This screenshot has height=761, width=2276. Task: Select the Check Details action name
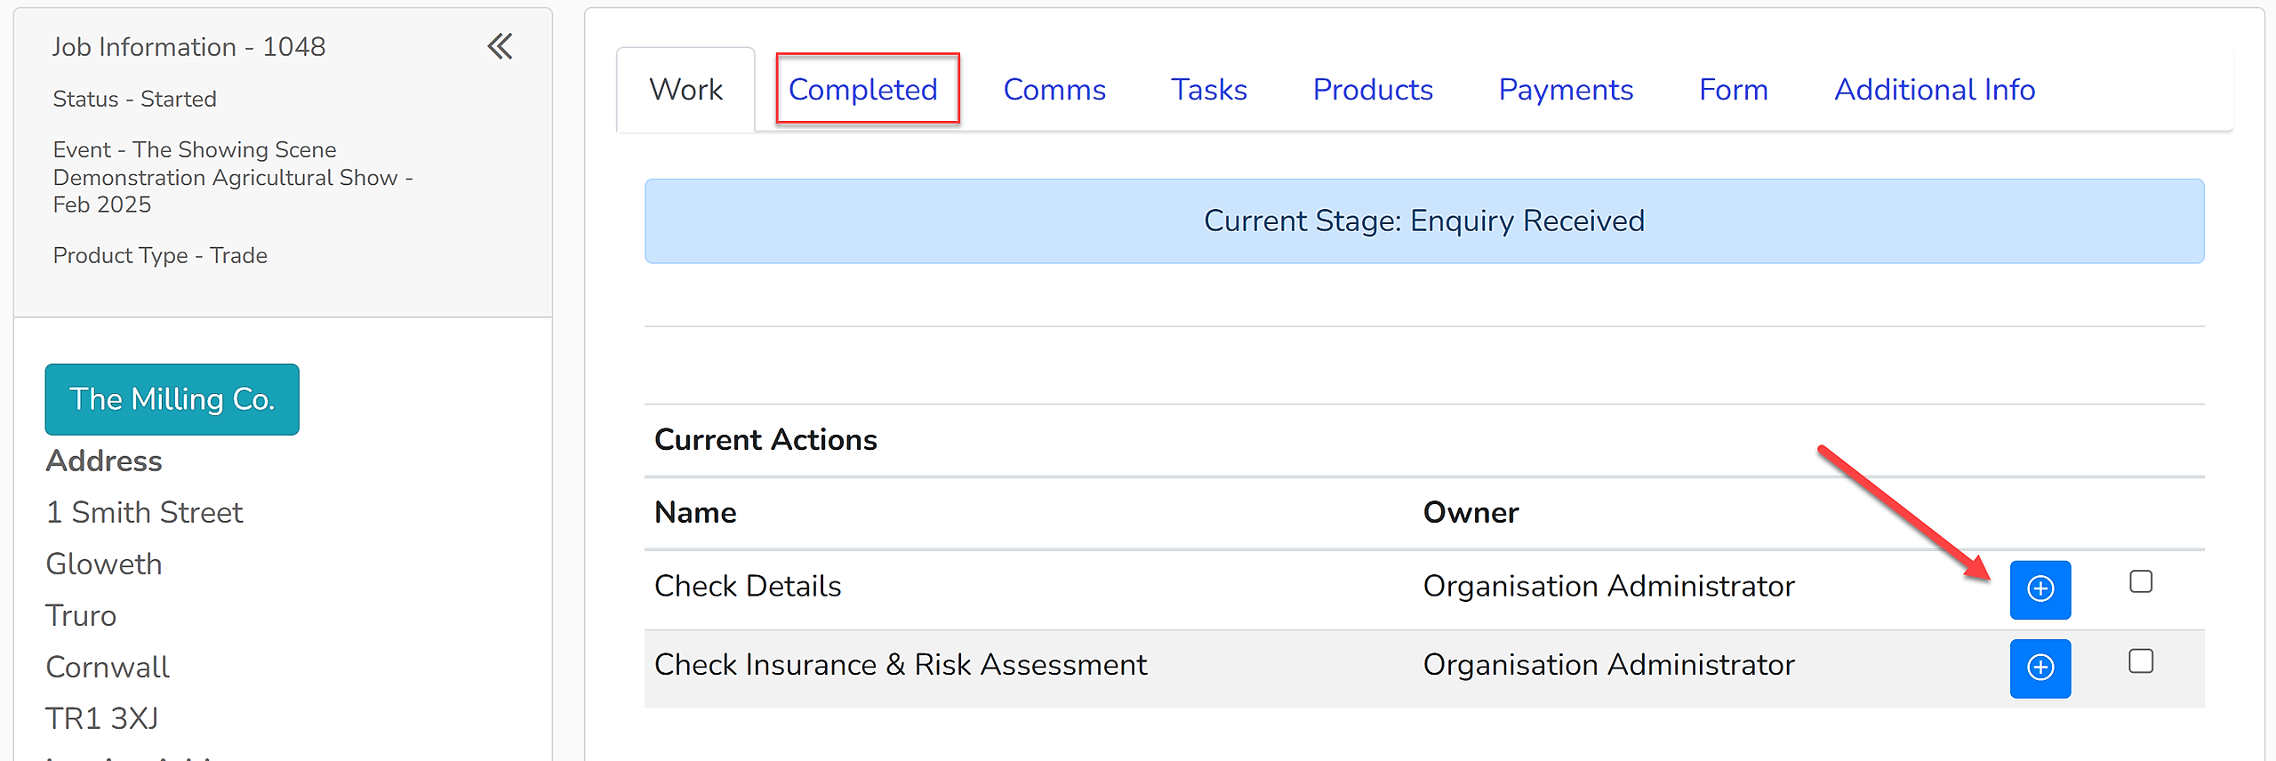tap(748, 586)
